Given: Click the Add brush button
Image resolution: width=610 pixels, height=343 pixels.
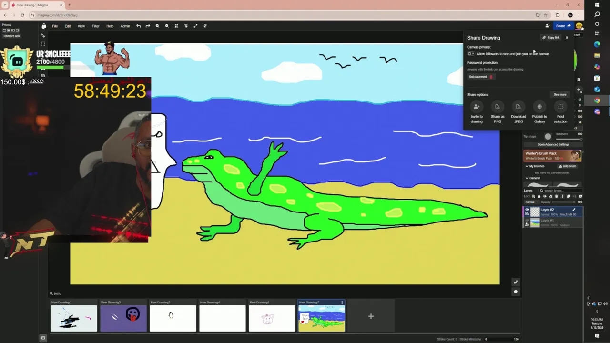Looking at the screenshot, I should [568, 166].
